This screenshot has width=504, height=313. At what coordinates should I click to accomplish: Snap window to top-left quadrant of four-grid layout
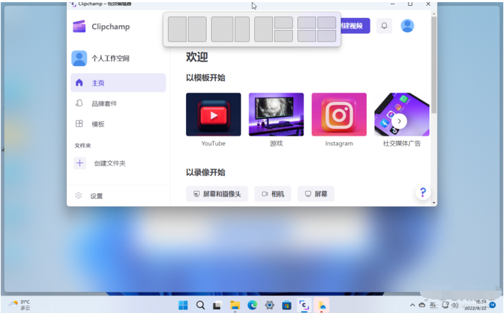click(307, 22)
